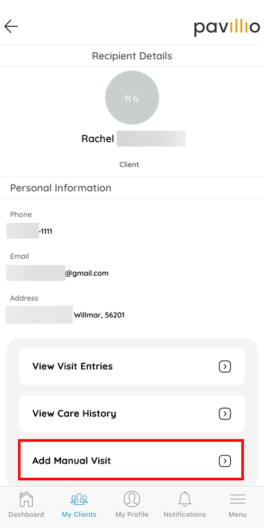Viewport: 264px width, 528px height.
Task: Open View Care History
Action: 132,414
